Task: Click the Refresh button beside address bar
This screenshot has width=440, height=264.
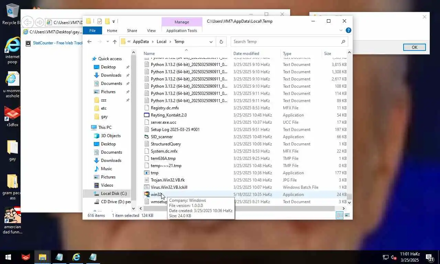Action: coord(221,42)
